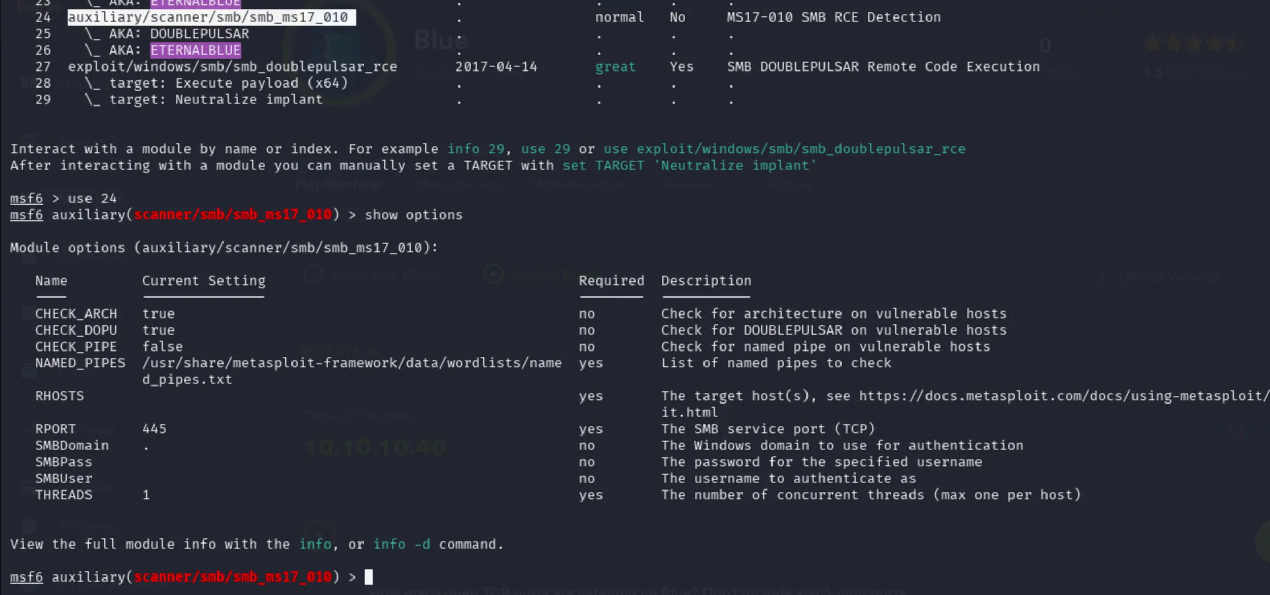This screenshot has height=595, width=1270.
Task: Click the green 'use 29' example command
Action: coord(545,149)
